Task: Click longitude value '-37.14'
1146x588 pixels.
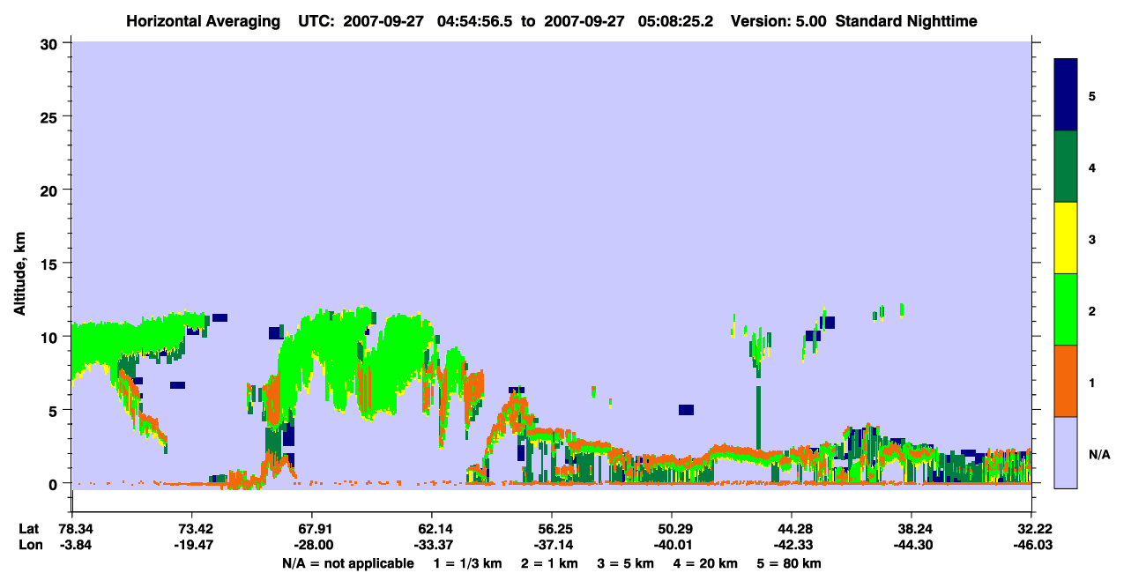Action: click(x=552, y=546)
